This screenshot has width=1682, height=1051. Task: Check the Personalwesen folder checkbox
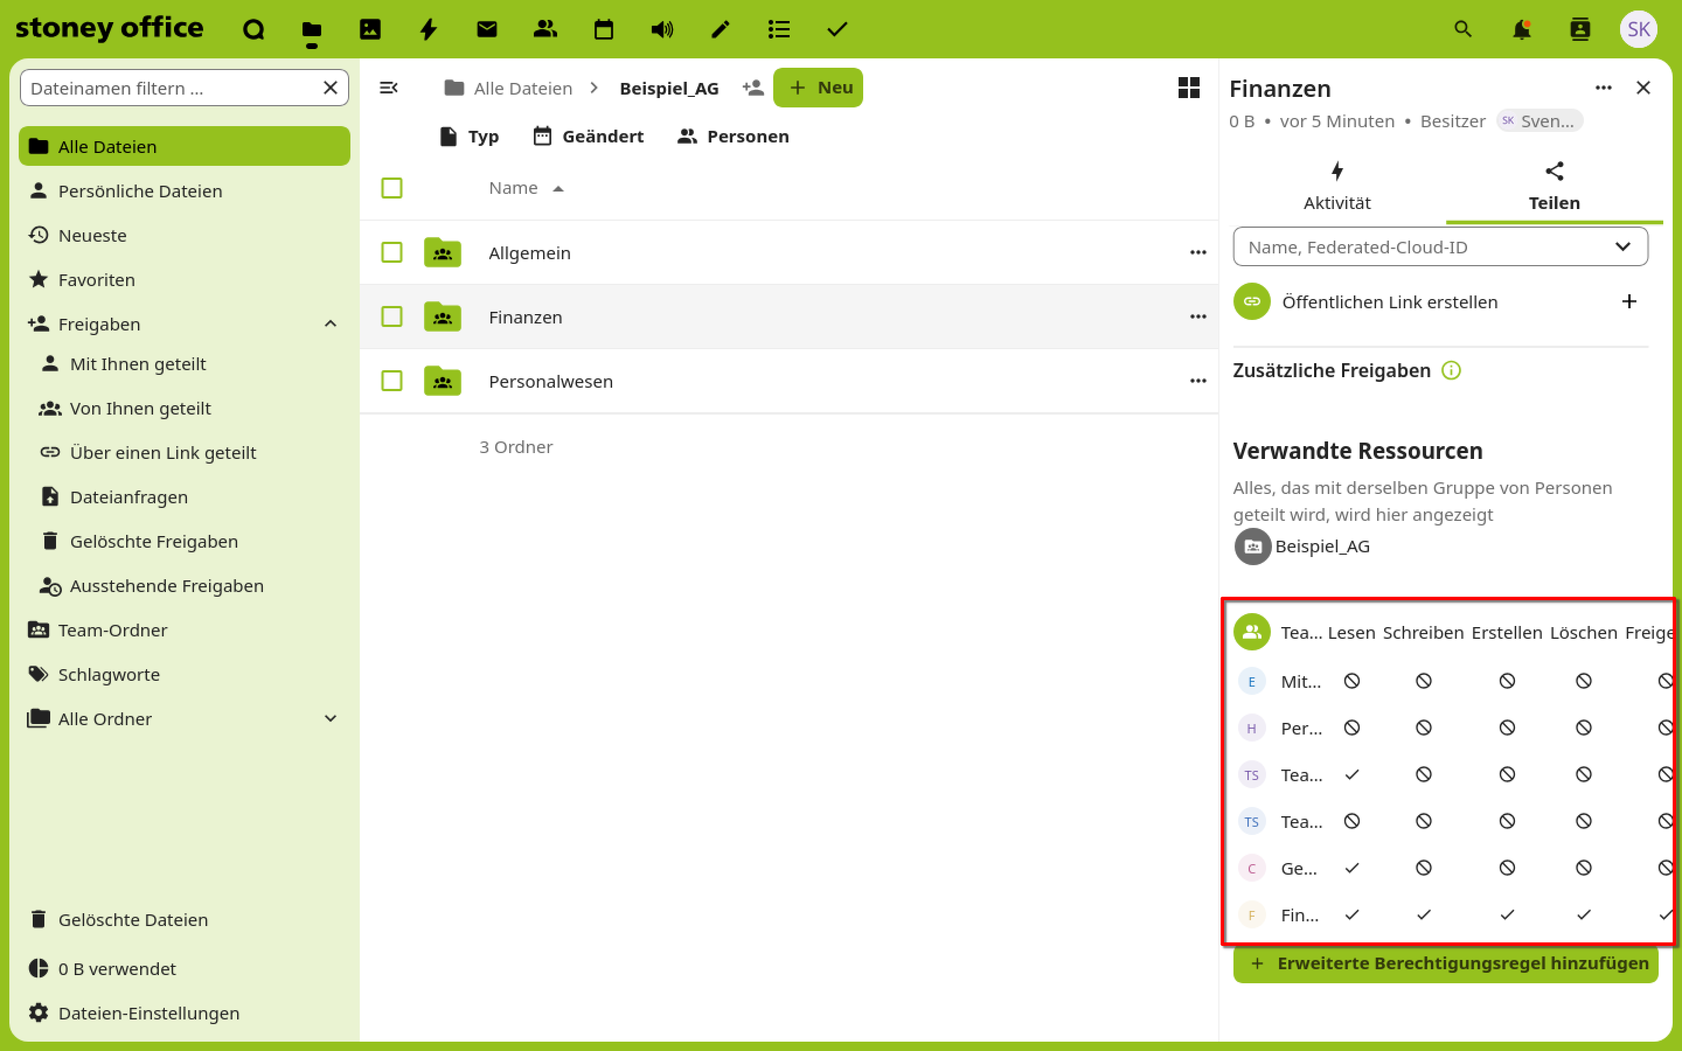click(392, 381)
